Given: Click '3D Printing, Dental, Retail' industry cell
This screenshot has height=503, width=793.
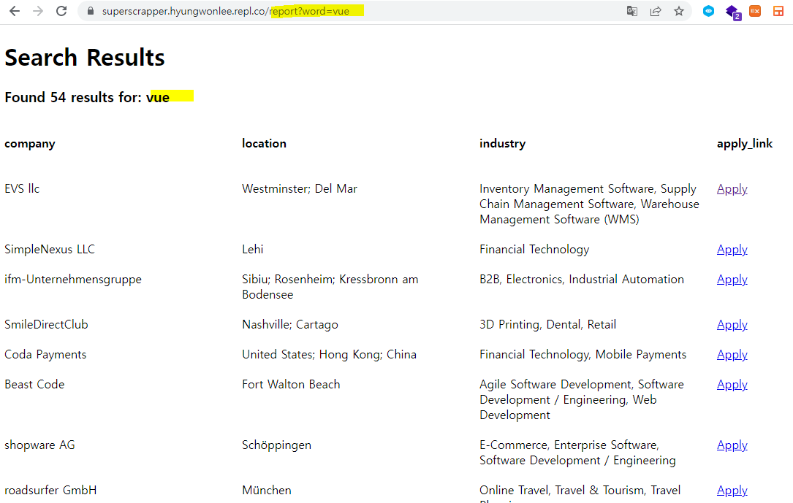Looking at the screenshot, I should (547, 325).
